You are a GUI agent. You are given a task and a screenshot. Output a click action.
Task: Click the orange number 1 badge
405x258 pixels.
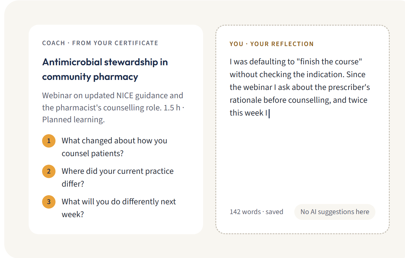pyautogui.click(x=49, y=141)
